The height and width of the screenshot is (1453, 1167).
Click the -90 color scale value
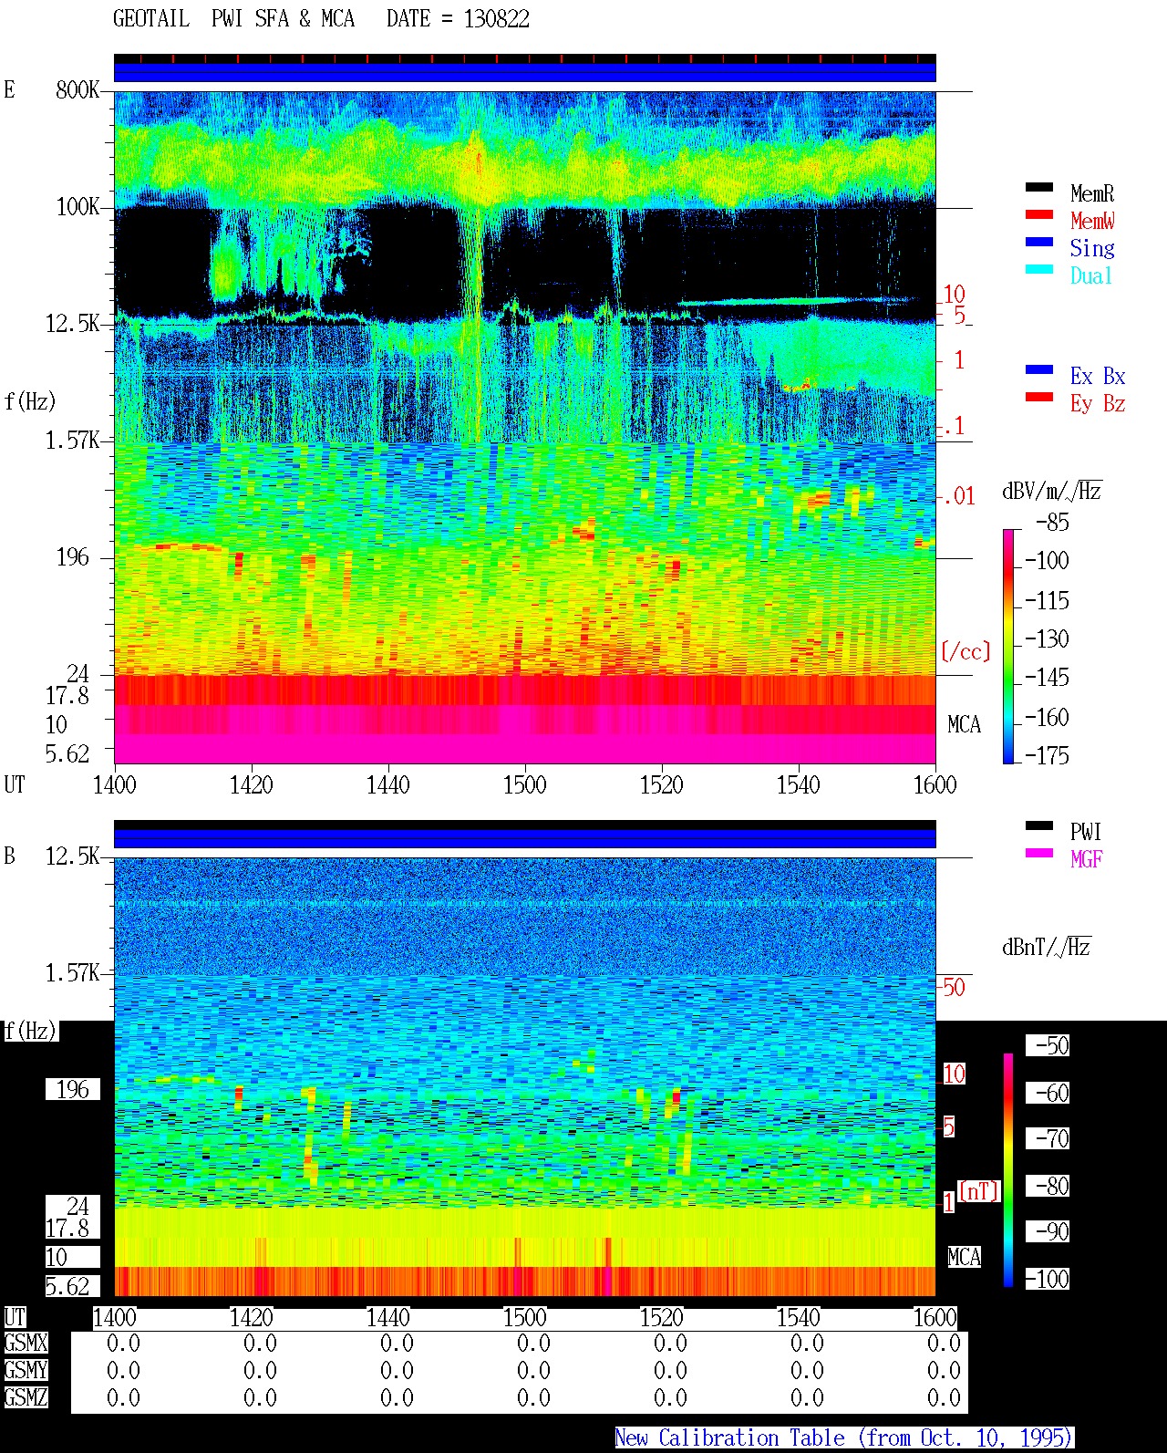(x=1047, y=1231)
